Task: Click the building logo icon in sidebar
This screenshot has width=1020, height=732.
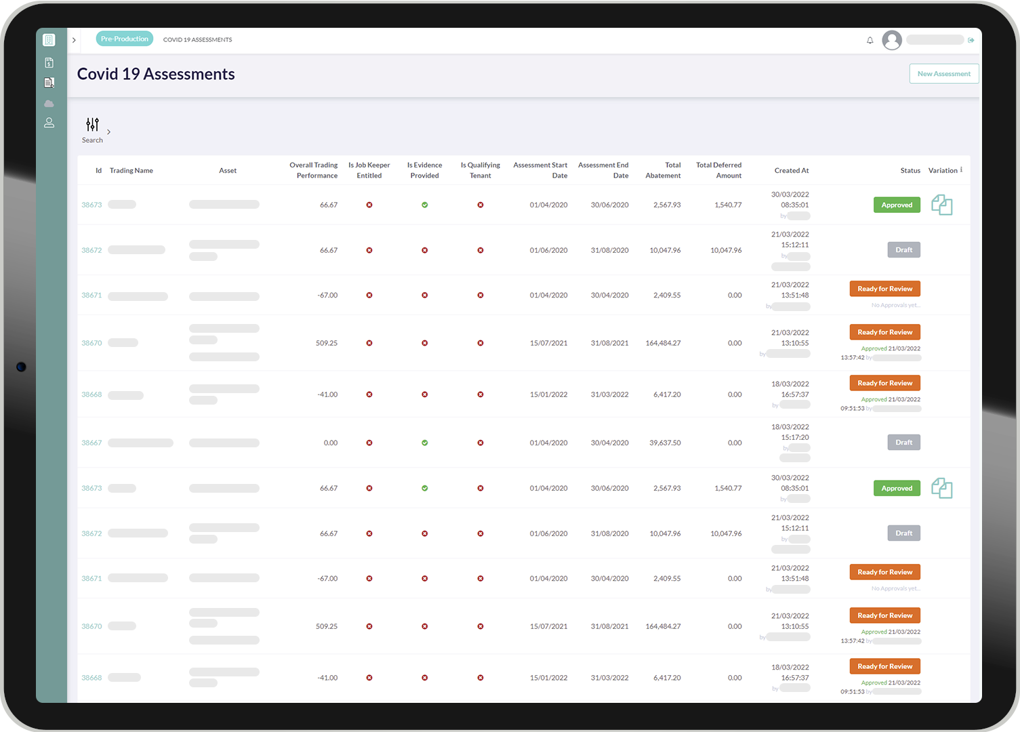Action: (x=49, y=40)
